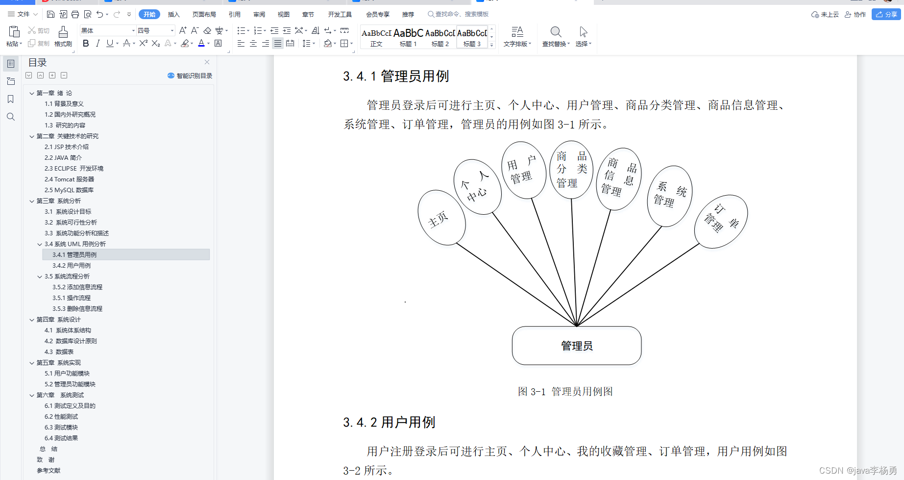The image size is (904, 480).
Task: Click the font color A button
Action: tap(201, 43)
